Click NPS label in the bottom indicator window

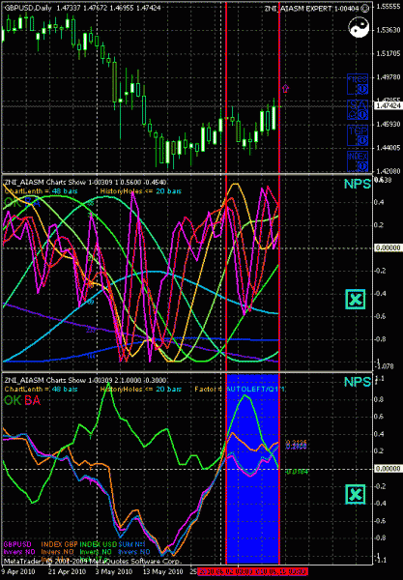(358, 382)
